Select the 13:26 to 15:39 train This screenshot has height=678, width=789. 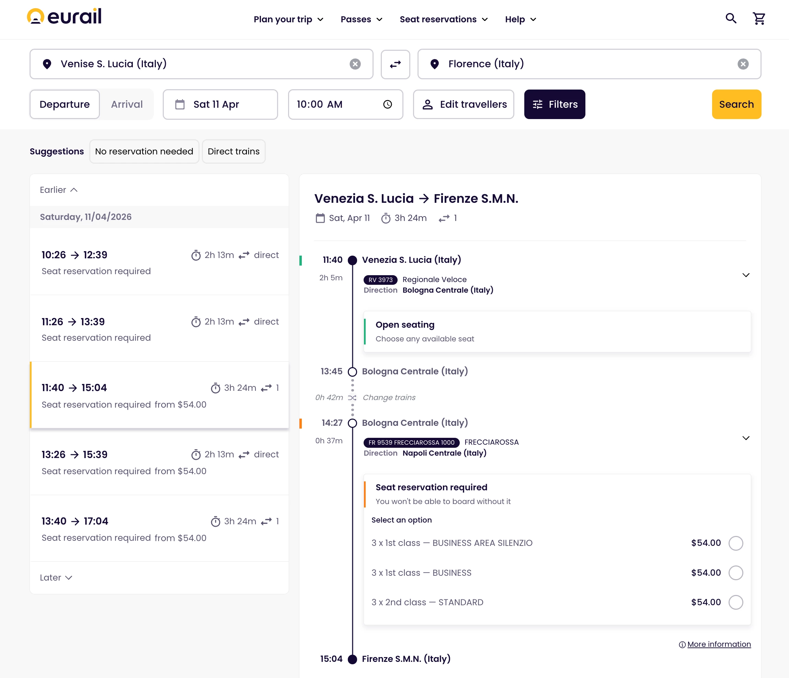159,462
